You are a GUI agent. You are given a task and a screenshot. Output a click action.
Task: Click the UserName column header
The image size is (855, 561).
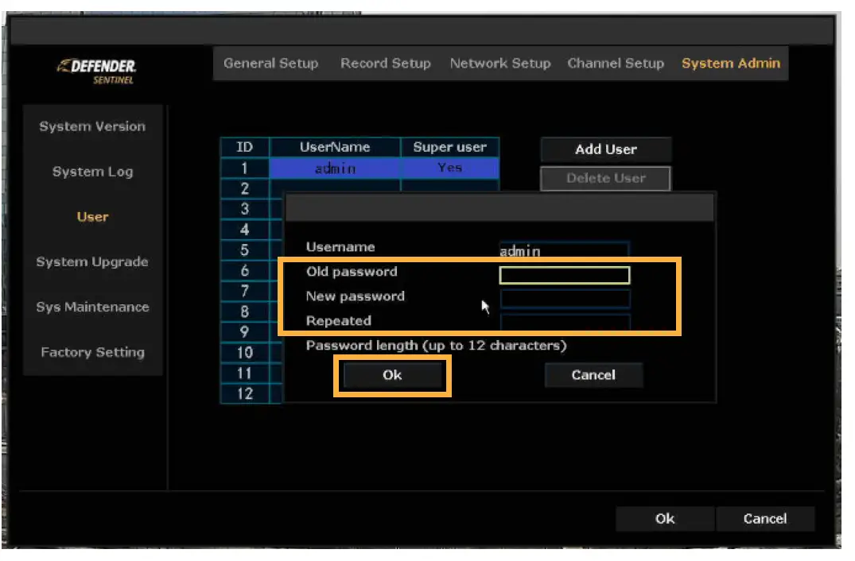click(335, 147)
